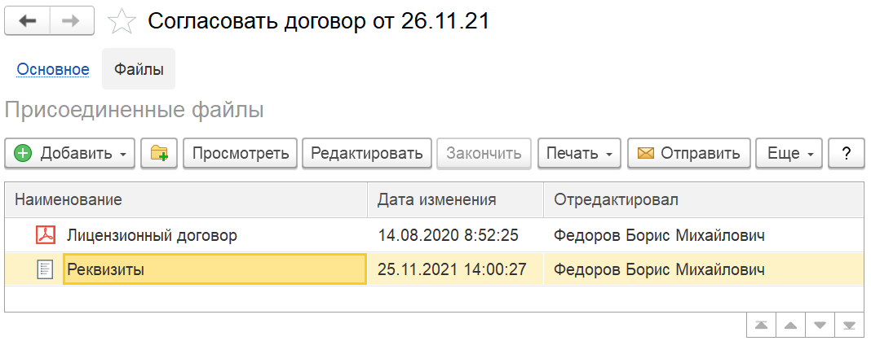Click the document icon next to Реквизиты
This screenshot has height=341, width=871.
coord(44,270)
